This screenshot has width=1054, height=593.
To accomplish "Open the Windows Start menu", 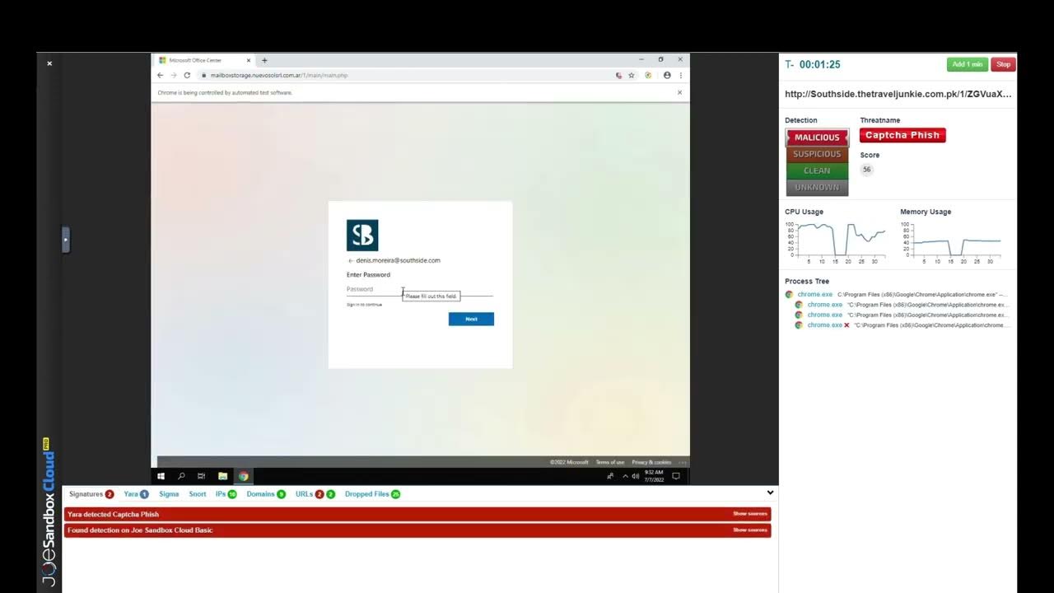I will tap(161, 476).
